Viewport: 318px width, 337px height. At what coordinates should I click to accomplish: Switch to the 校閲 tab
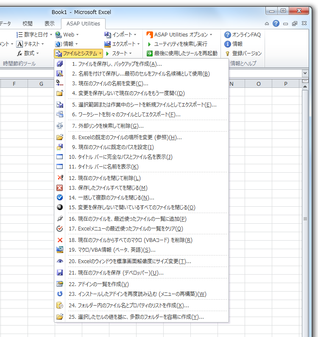point(28,24)
